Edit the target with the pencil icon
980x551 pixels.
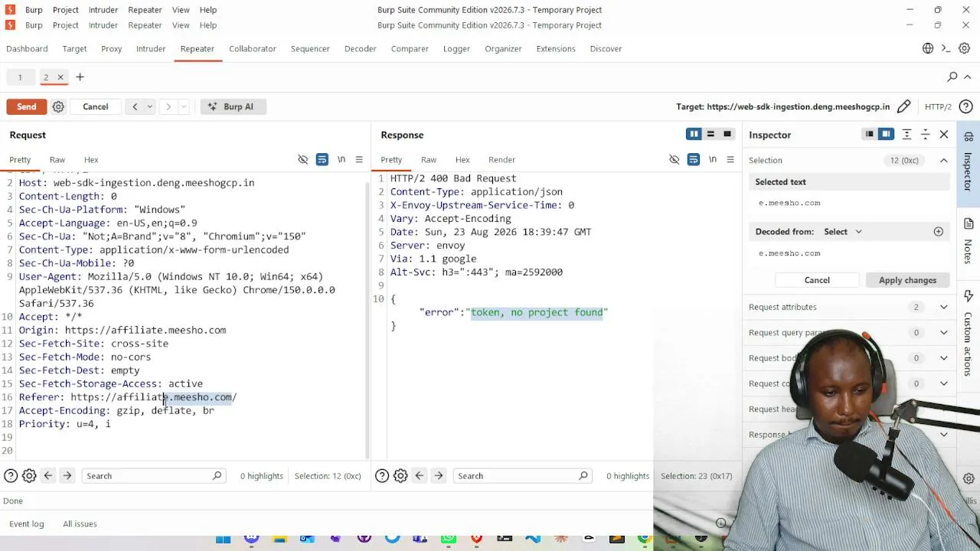click(904, 106)
